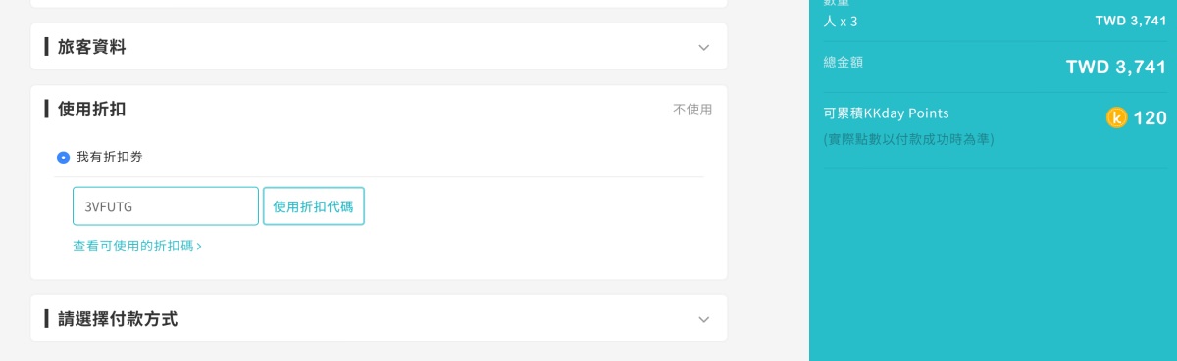The width and height of the screenshot is (1177, 361).
Task: Open the 請選擇付款方式 header title
Action: (x=118, y=319)
